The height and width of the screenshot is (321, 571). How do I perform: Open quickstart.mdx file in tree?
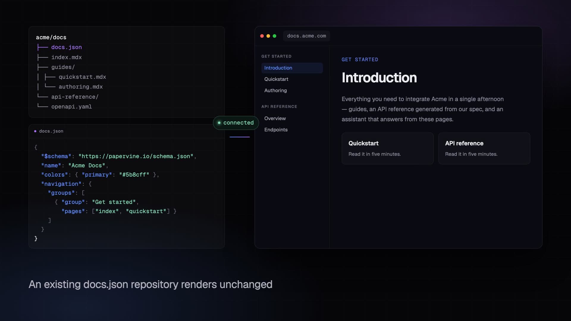(82, 77)
